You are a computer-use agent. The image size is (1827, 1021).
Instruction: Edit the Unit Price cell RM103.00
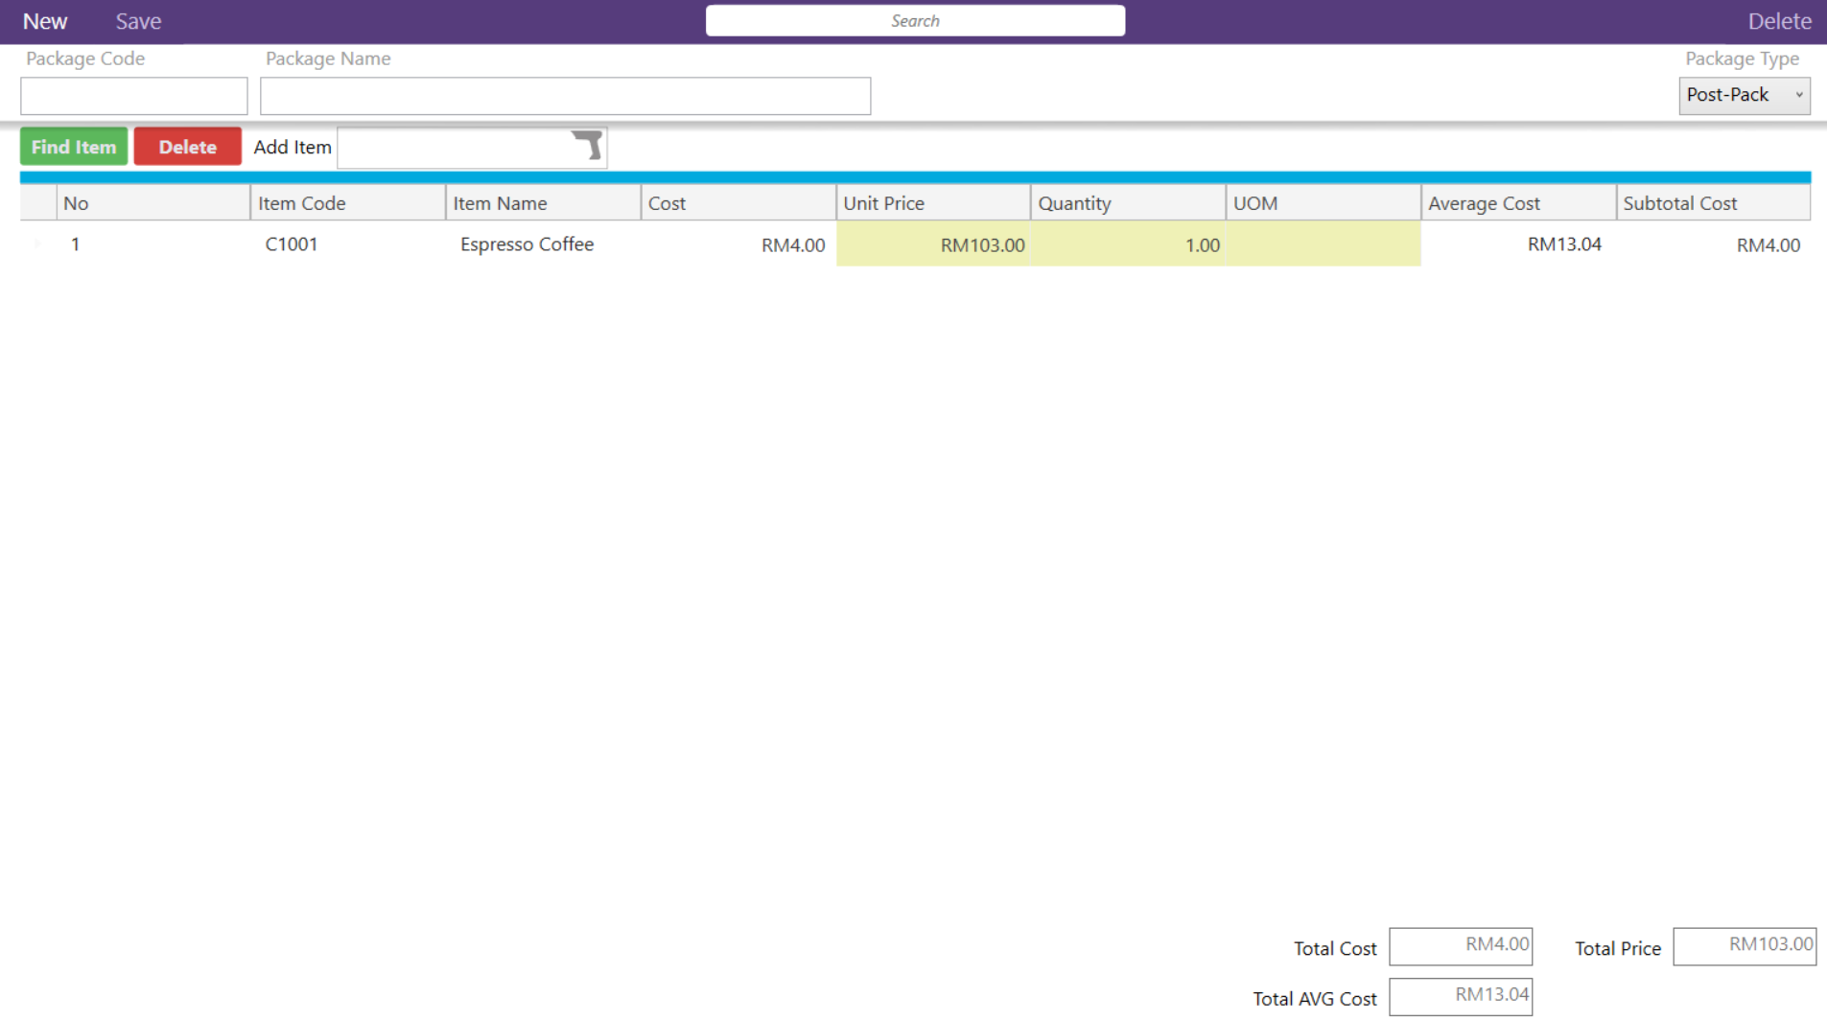point(933,244)
